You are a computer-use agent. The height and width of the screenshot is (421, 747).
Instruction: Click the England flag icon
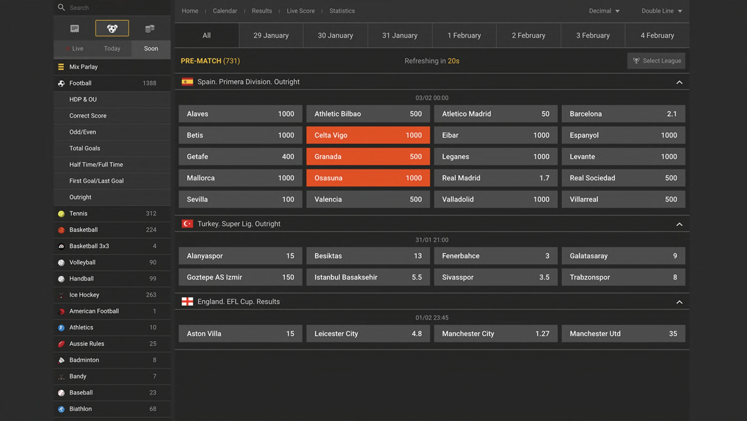pos(187,301)
